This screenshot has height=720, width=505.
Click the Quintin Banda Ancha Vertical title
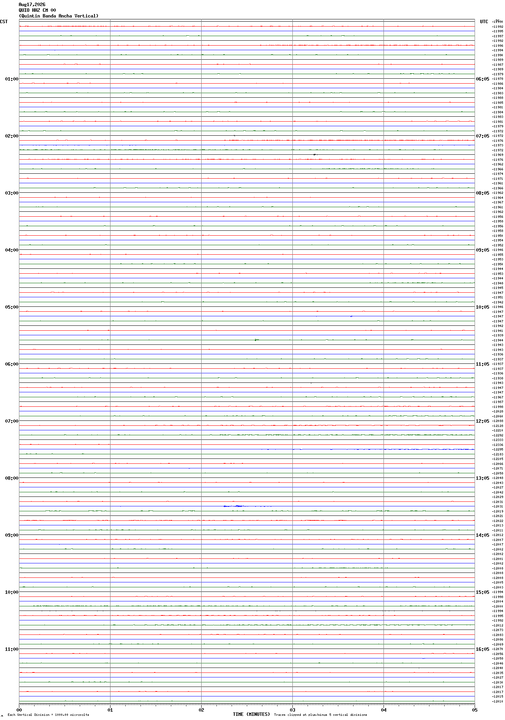tap(58, 16)
